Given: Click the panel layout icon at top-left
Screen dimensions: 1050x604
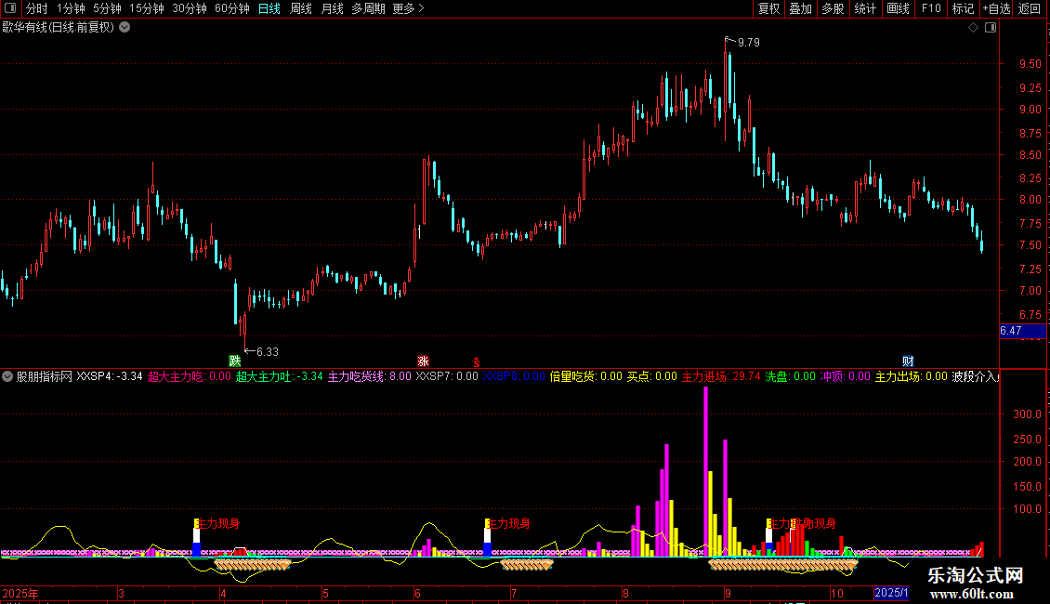Looking at the screenshot, I should pyautogui.click(x=10, y=8).
